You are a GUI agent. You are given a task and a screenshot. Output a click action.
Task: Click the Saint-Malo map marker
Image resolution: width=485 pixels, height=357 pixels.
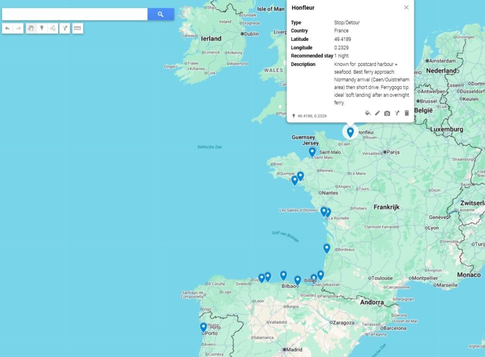(x=312, y=152)
